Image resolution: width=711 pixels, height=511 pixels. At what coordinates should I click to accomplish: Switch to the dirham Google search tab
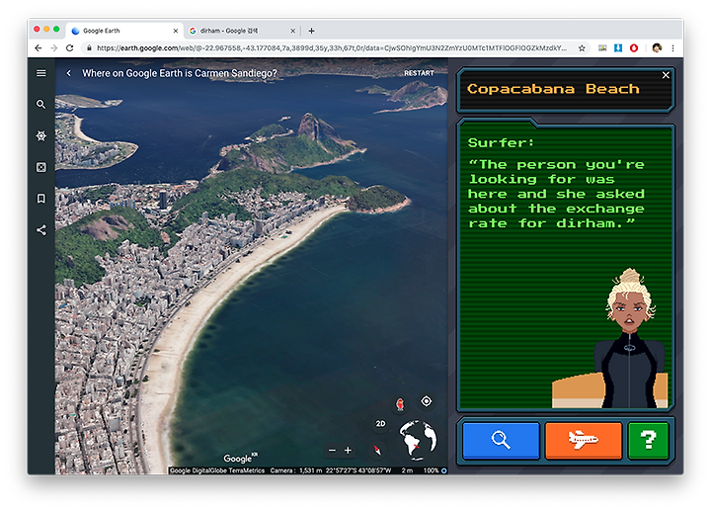(243, 31)
